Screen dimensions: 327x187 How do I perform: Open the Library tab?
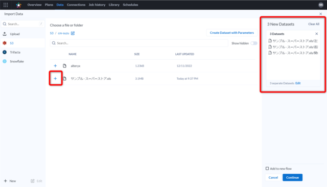pyautogui.click(x=114, y=5)
